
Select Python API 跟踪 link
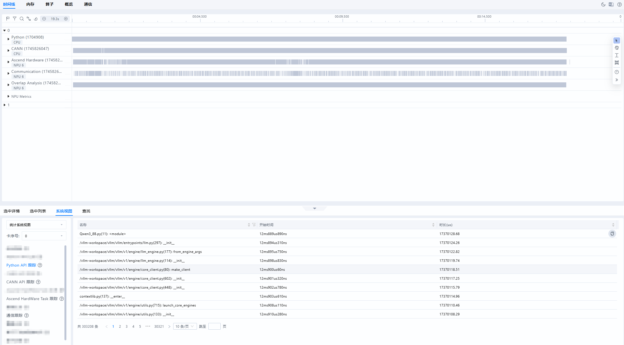pos(21,265)
